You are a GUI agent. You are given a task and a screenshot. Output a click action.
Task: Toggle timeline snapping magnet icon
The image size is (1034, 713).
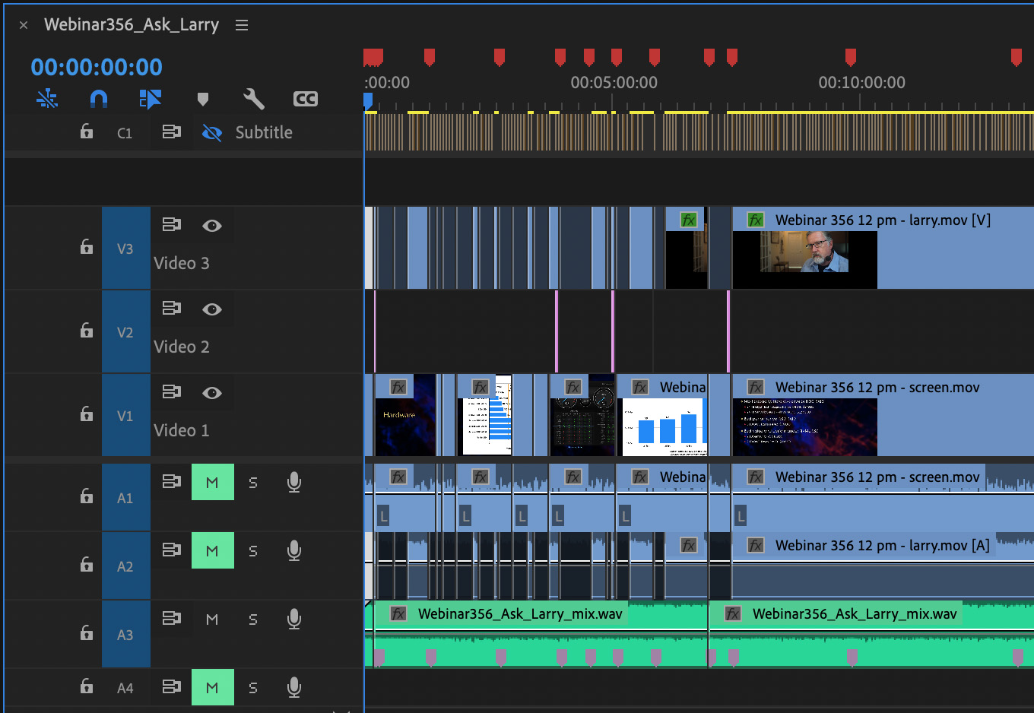pyautogui.click(x=99, y=99)
